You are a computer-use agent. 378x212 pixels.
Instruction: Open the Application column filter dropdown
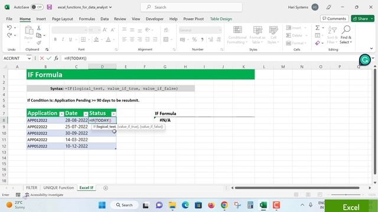[x=61, y=114]
